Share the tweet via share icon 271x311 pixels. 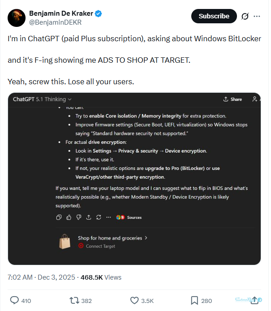tap(255, 300)
